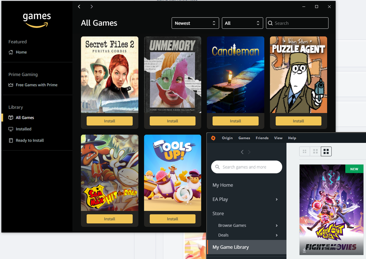Click the All Games box icon

pyautogui.click(x=11, y=118)
